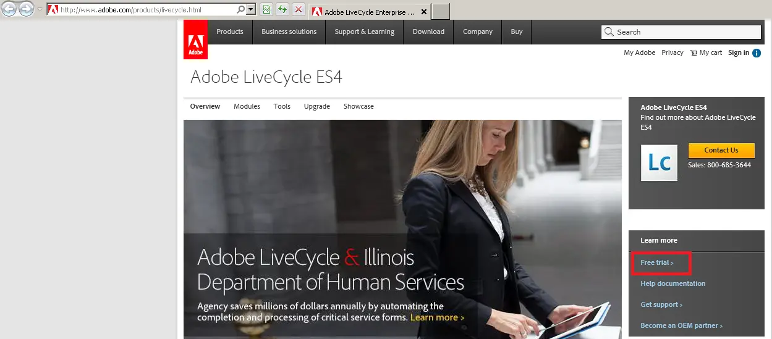The height and width of the screenshot is (339, 772).
Task: Click the Adobe favicon in address bar
Action: (x=53, y=10)
